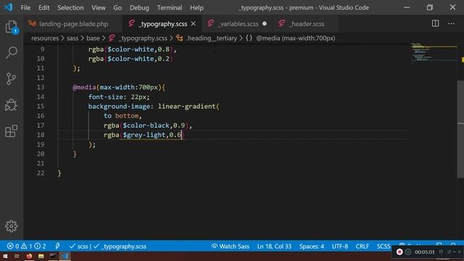The width and height of the screenshot is (464, 261).
Task: Open the Go menu
Action: (x=117, y=8)
